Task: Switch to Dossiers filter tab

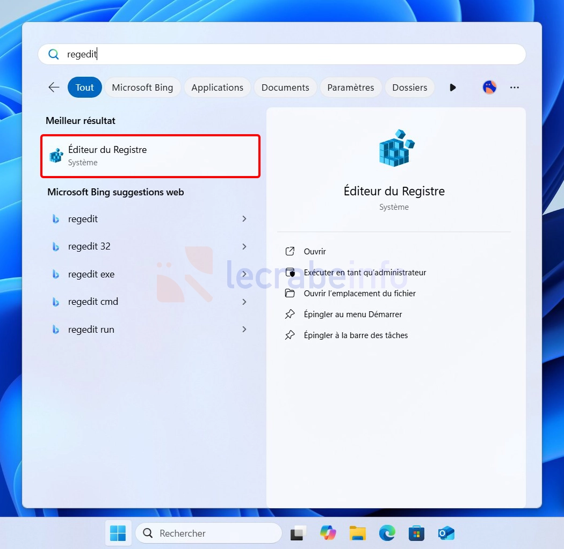Action: [410, 87]
